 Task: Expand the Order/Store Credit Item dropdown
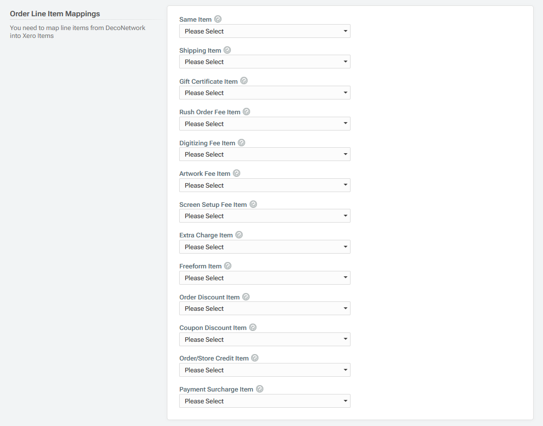pyautogui.click(x=264, y=370)
